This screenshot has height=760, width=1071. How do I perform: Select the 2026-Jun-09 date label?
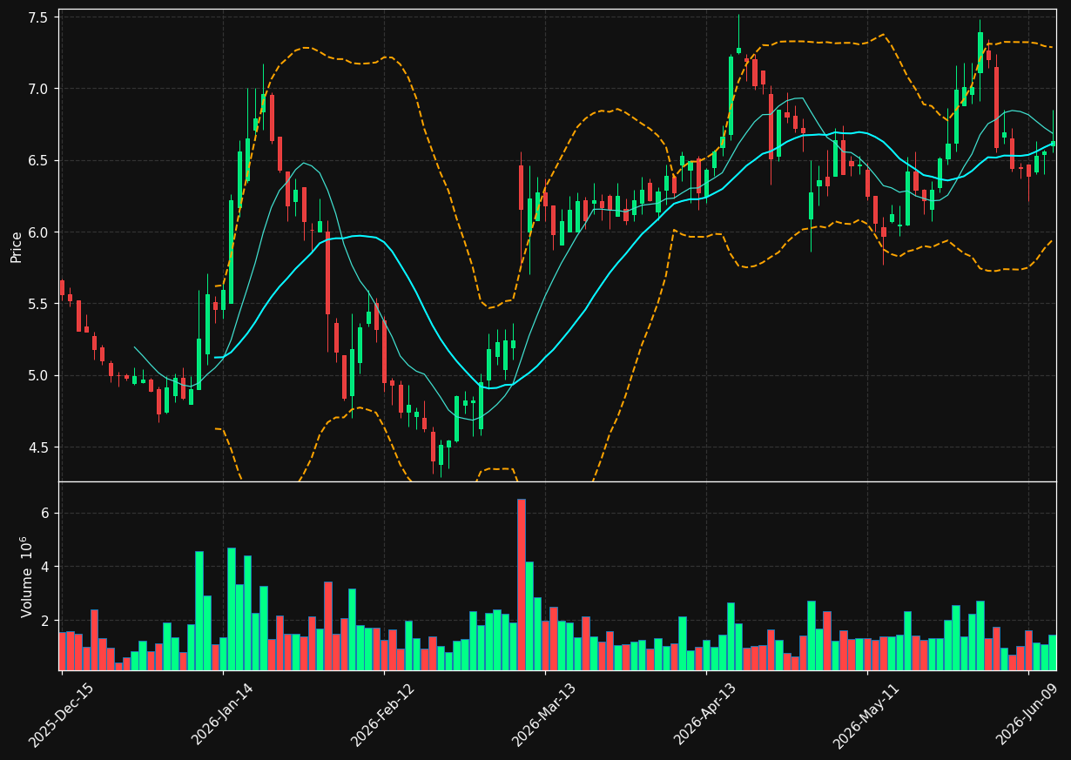point(1027,715)
